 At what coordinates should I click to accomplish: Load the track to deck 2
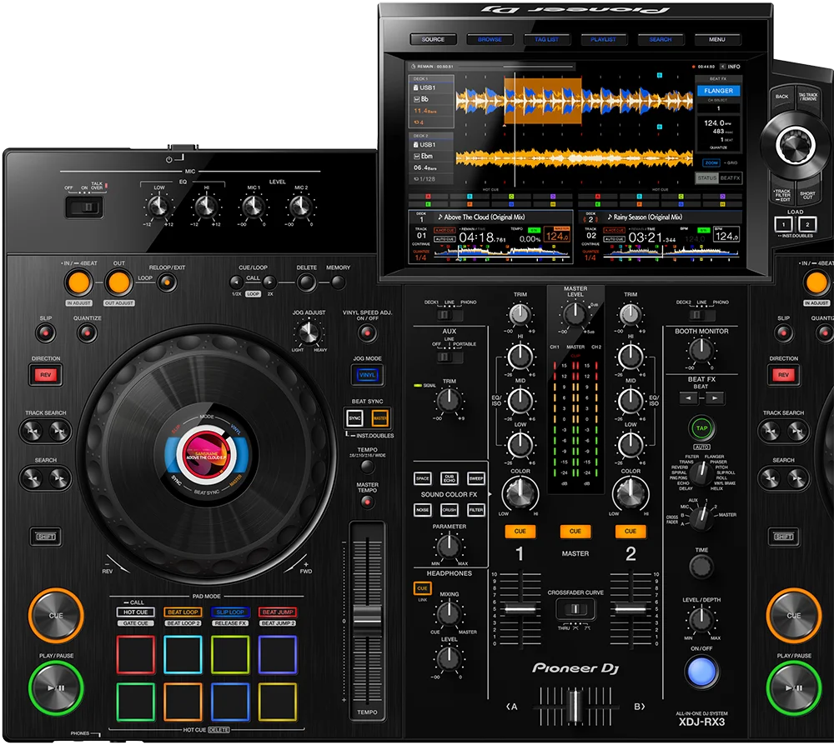(x=806, y=224)
